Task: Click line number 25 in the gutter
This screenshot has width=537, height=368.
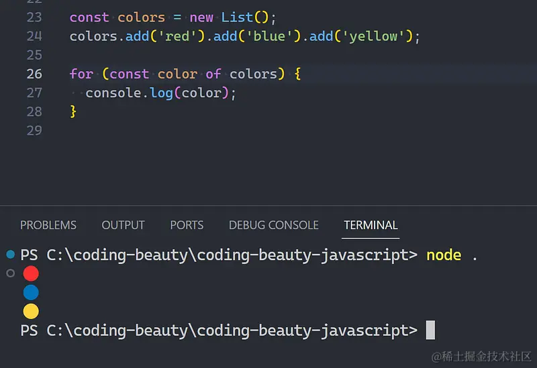Action: tap(34, 55)
